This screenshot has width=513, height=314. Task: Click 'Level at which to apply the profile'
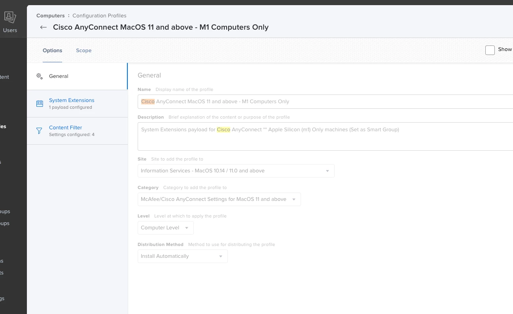[190, 216]
